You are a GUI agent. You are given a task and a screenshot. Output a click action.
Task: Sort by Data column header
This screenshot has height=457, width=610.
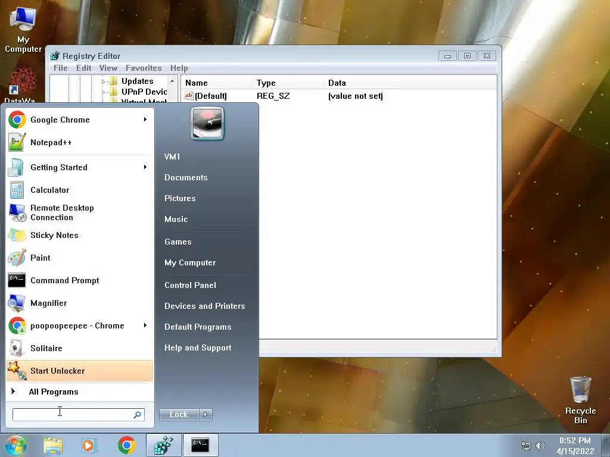click(410, 83)
